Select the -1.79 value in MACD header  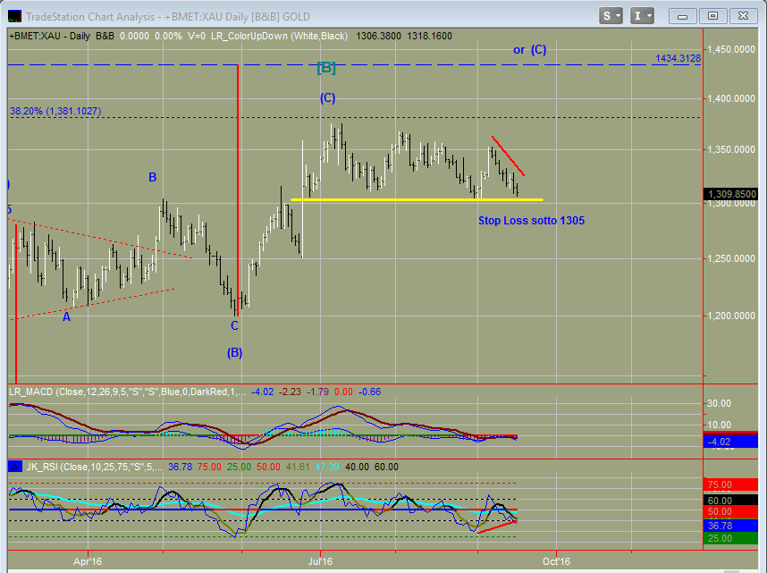(318, 392)
